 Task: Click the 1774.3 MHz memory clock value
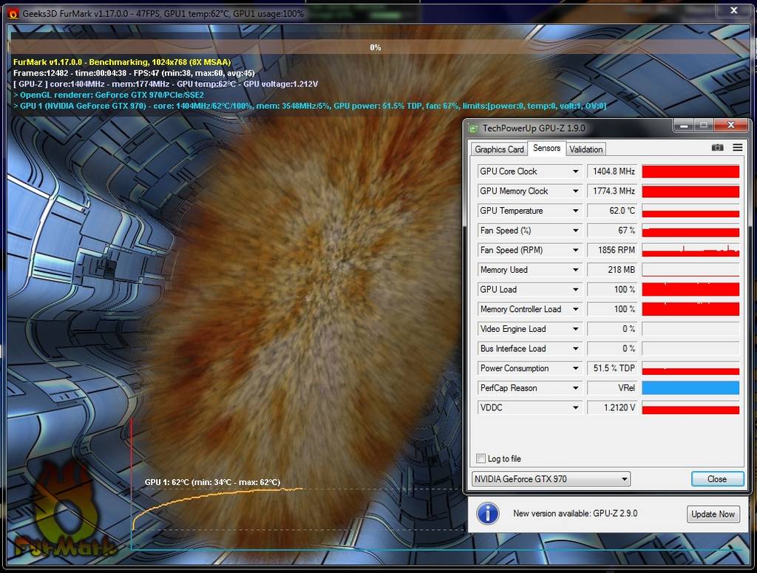click(612, 191)
